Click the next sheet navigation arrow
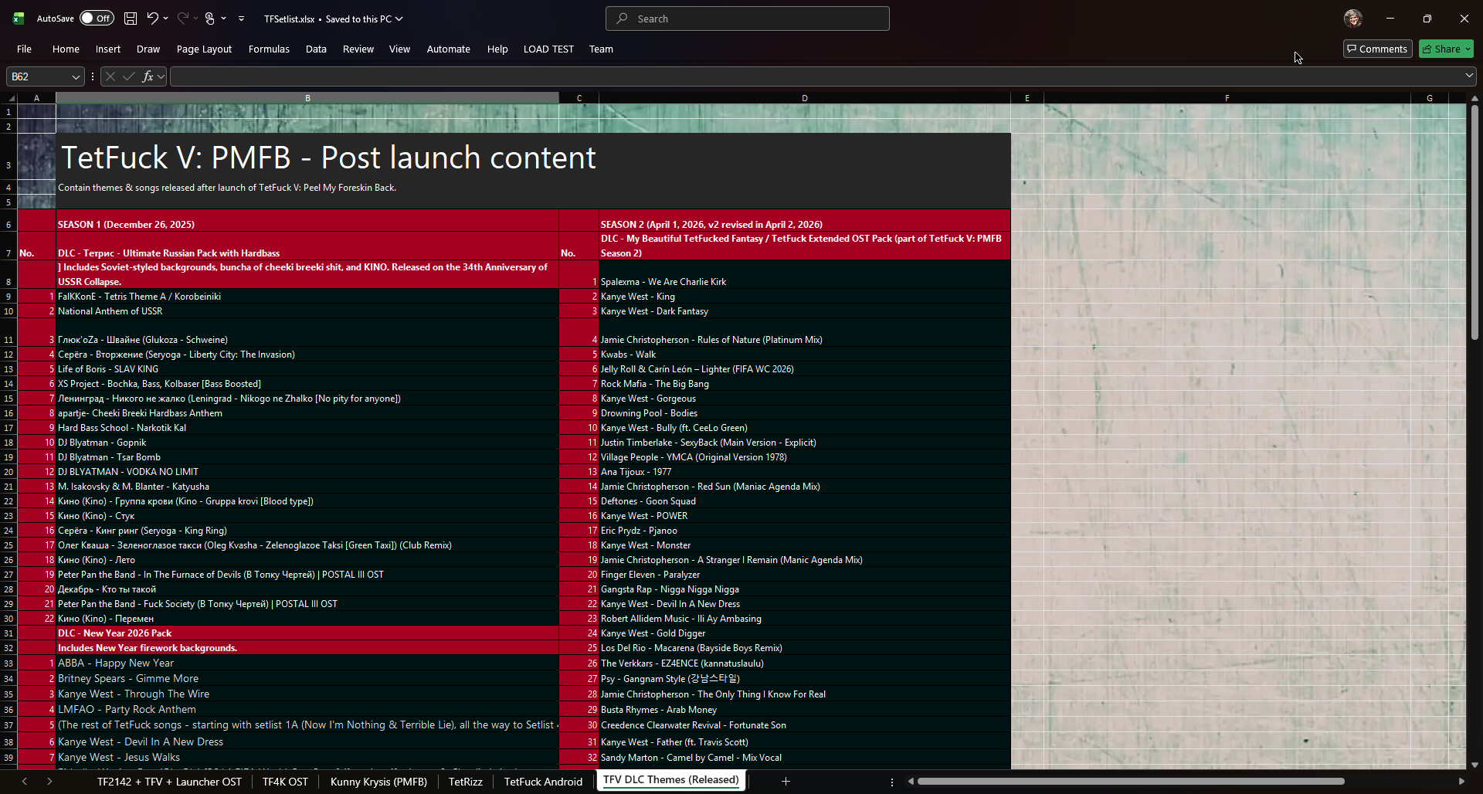Image resolution: width=1483 pixels, height=794 pixels. point(49,781)
